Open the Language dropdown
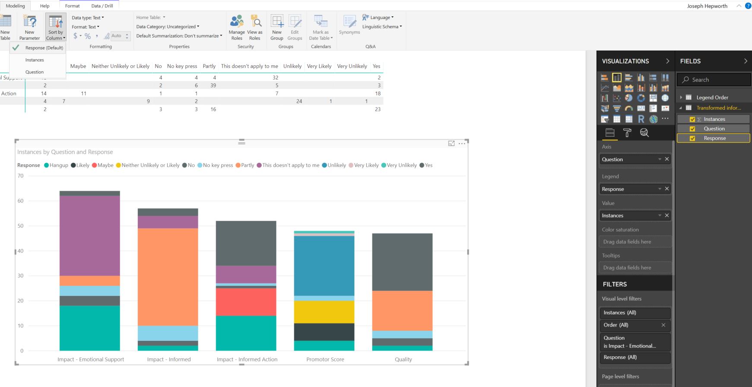Screen dimensions: 752x387 tap(378, 18)
